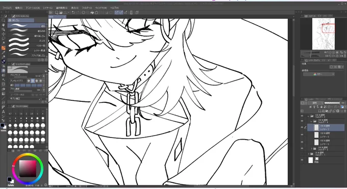
Task: Click the trash icon in sub tool list
Action: click(46, 60)
